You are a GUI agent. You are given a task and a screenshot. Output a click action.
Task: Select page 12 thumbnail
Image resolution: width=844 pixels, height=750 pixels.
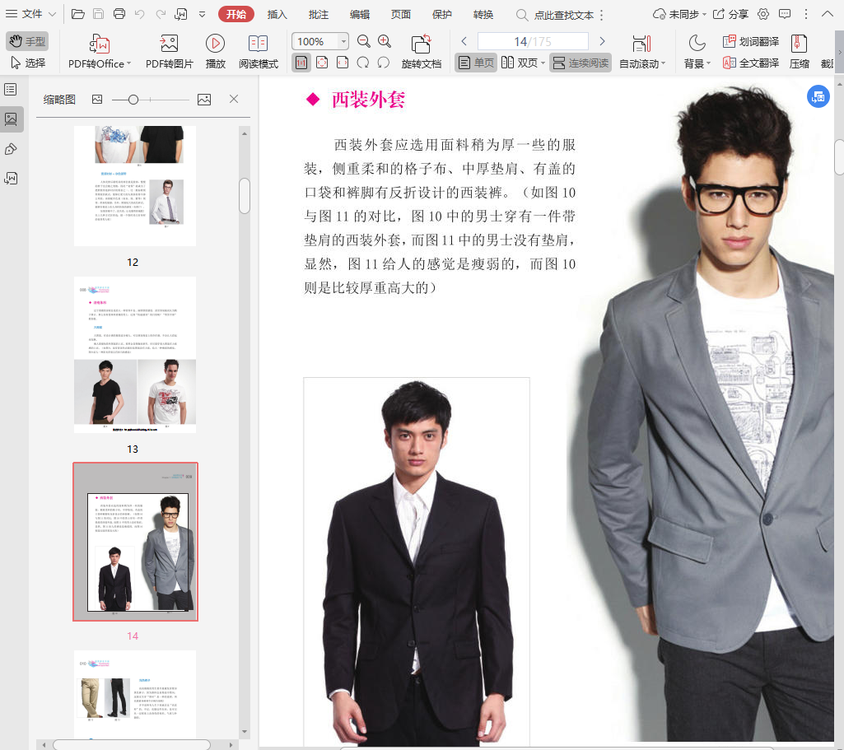pos(135,185)
